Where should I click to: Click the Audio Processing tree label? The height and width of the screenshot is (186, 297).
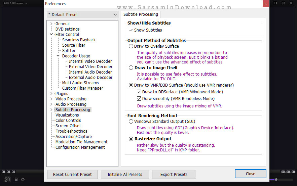tap(71, 104)
